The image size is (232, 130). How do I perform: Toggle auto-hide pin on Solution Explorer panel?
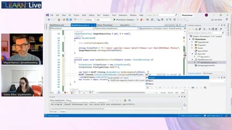tap(221, 25)
